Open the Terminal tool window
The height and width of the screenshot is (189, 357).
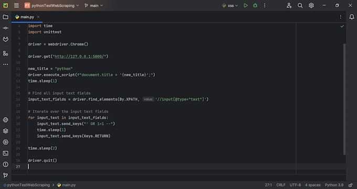(x=5, y=153)
